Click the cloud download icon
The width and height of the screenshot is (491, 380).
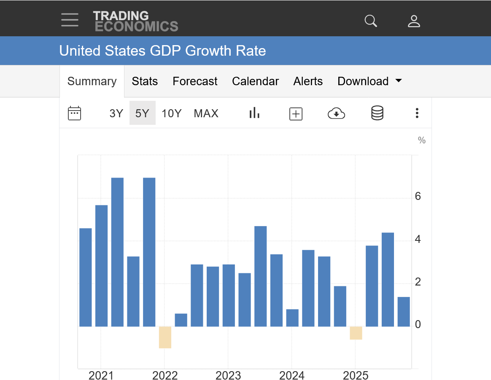coord(336,113)
